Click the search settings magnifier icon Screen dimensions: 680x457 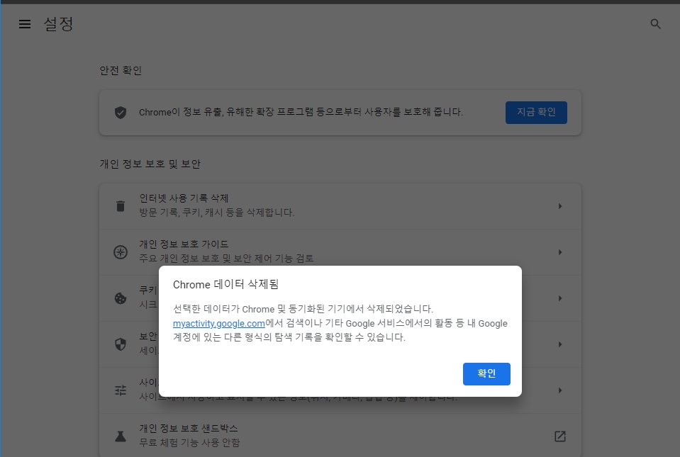(655, 24)
